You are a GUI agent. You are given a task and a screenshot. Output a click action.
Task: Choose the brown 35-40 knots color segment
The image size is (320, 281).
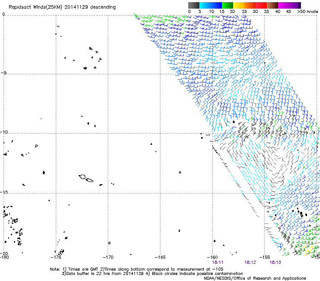point(272,5)
